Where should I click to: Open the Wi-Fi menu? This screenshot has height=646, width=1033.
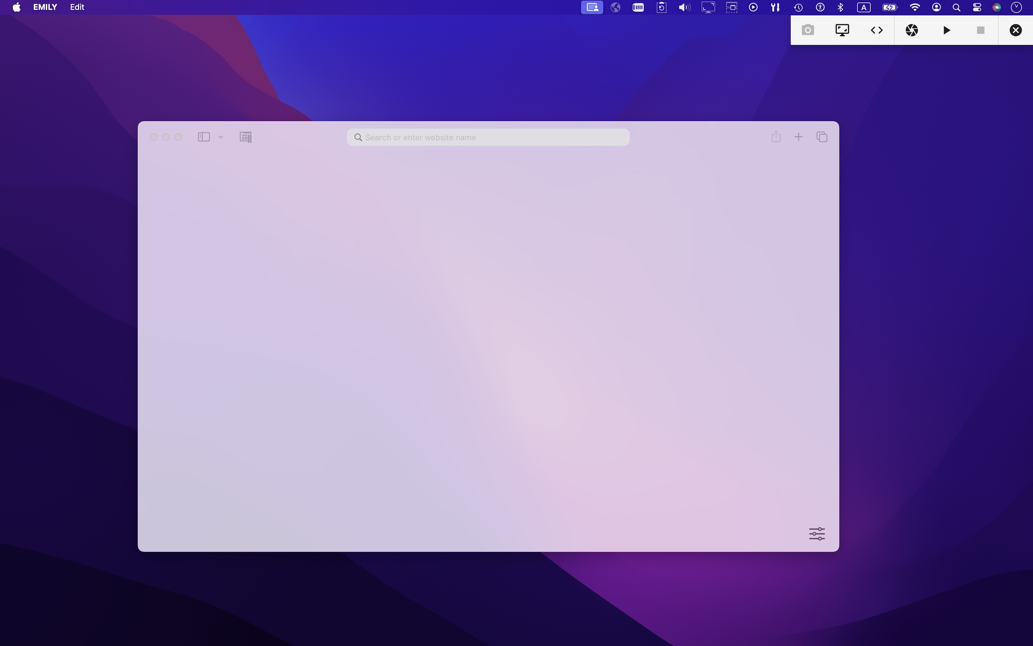(915, 7)
